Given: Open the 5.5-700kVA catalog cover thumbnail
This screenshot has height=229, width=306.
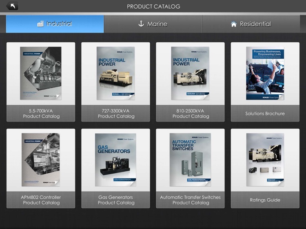Looking at the screenshot, I should 40,73.
